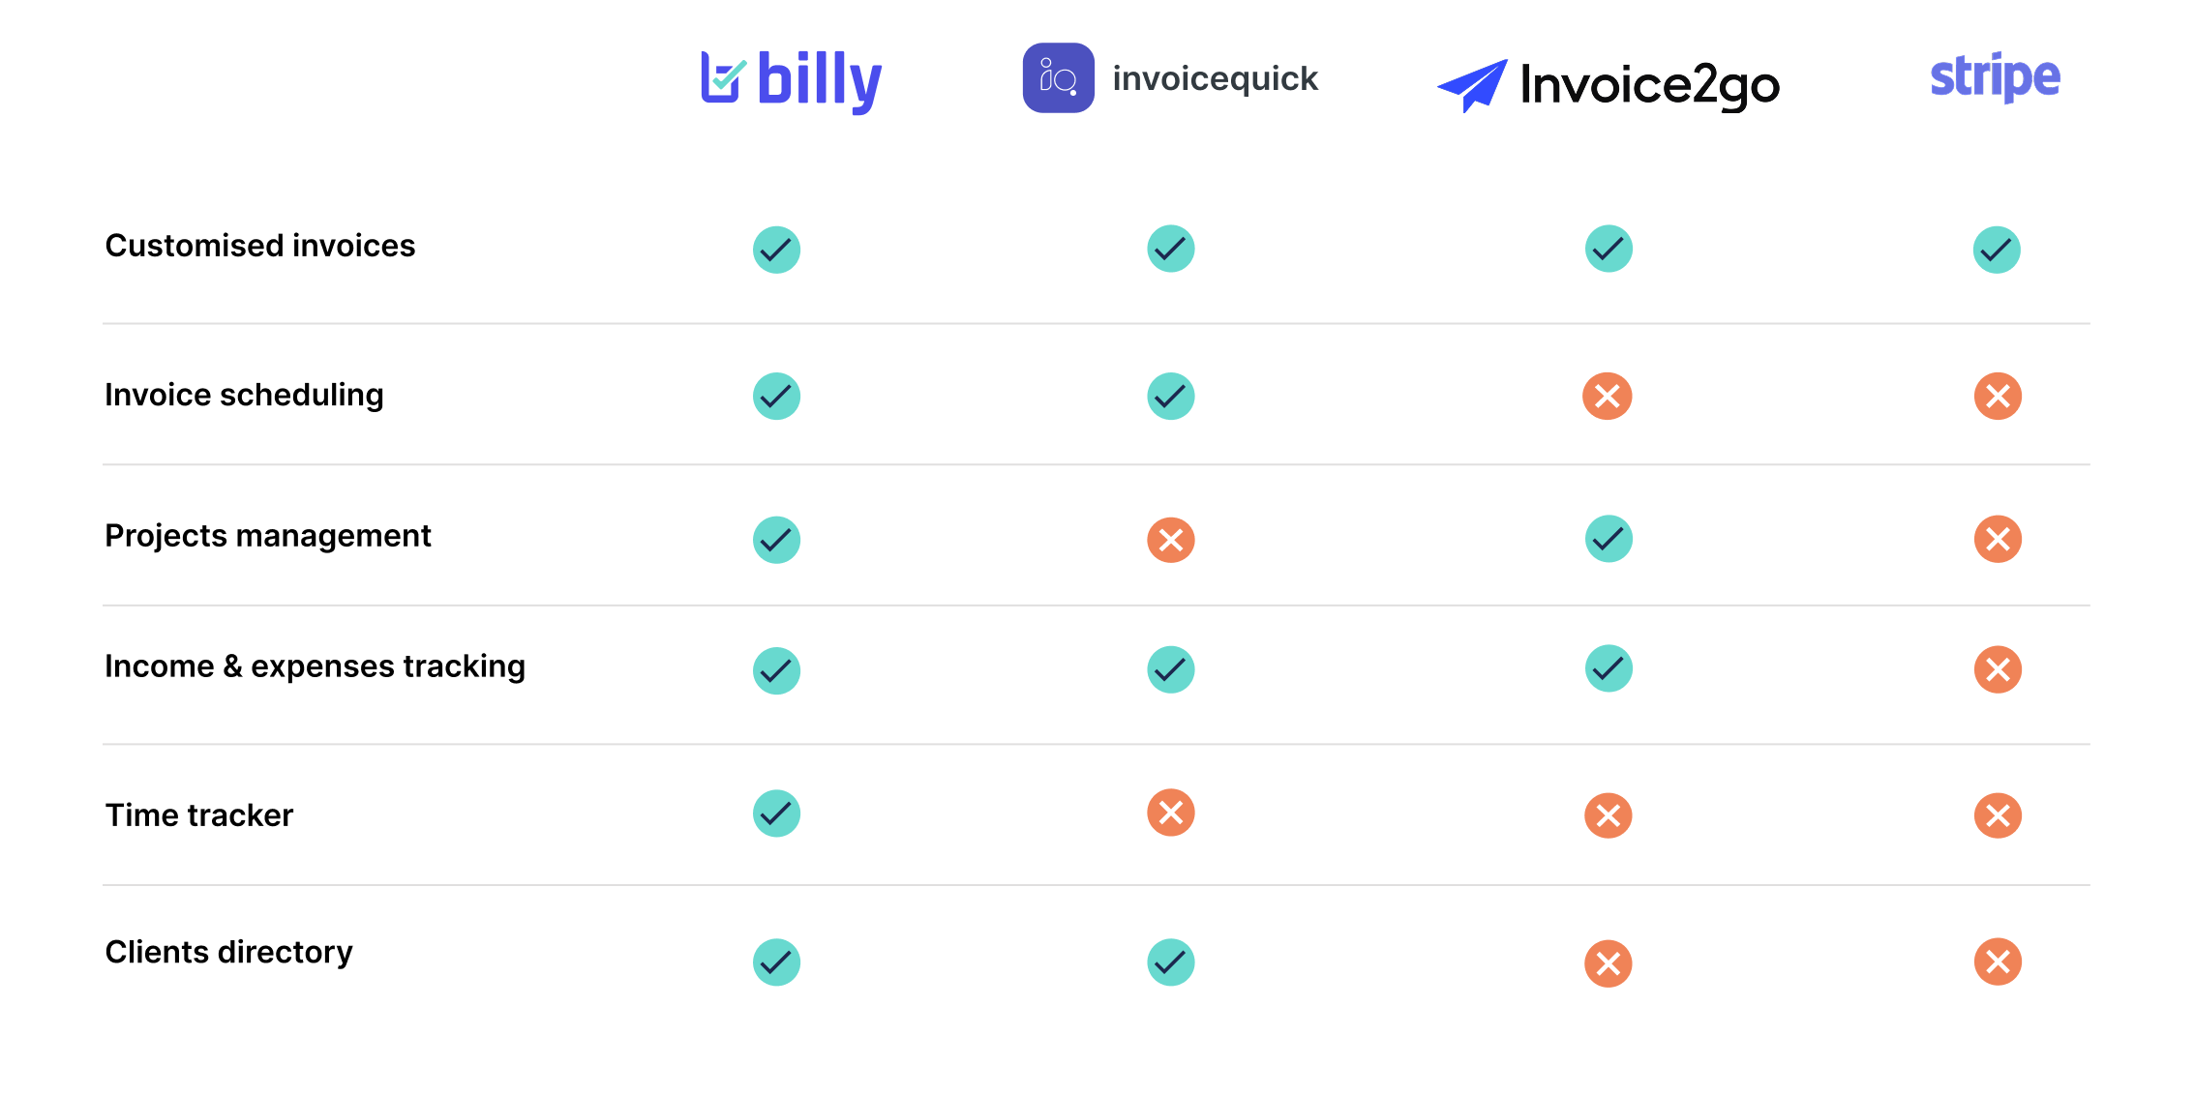The image size is (2195, 1095).
Task: Click the invoicequick logo icon
Action: 1059,78
